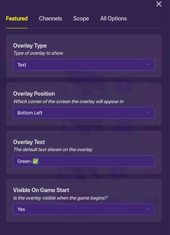Image resolution: width=170 pixels, height=235 pixels.
Task: Click the Overlay Position heading label
Action: click(x=34, y=94)
